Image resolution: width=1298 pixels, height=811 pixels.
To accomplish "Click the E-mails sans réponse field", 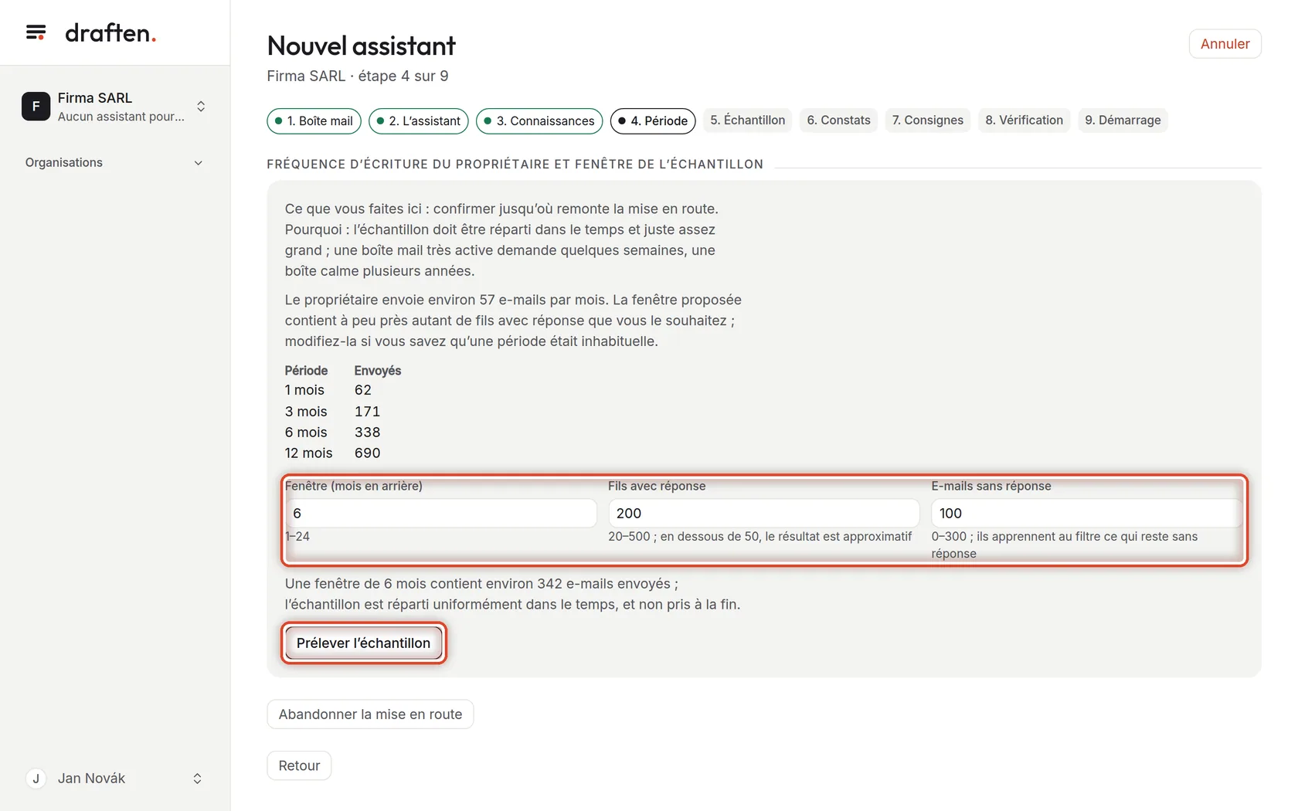I will click(x=1087, y=514).
